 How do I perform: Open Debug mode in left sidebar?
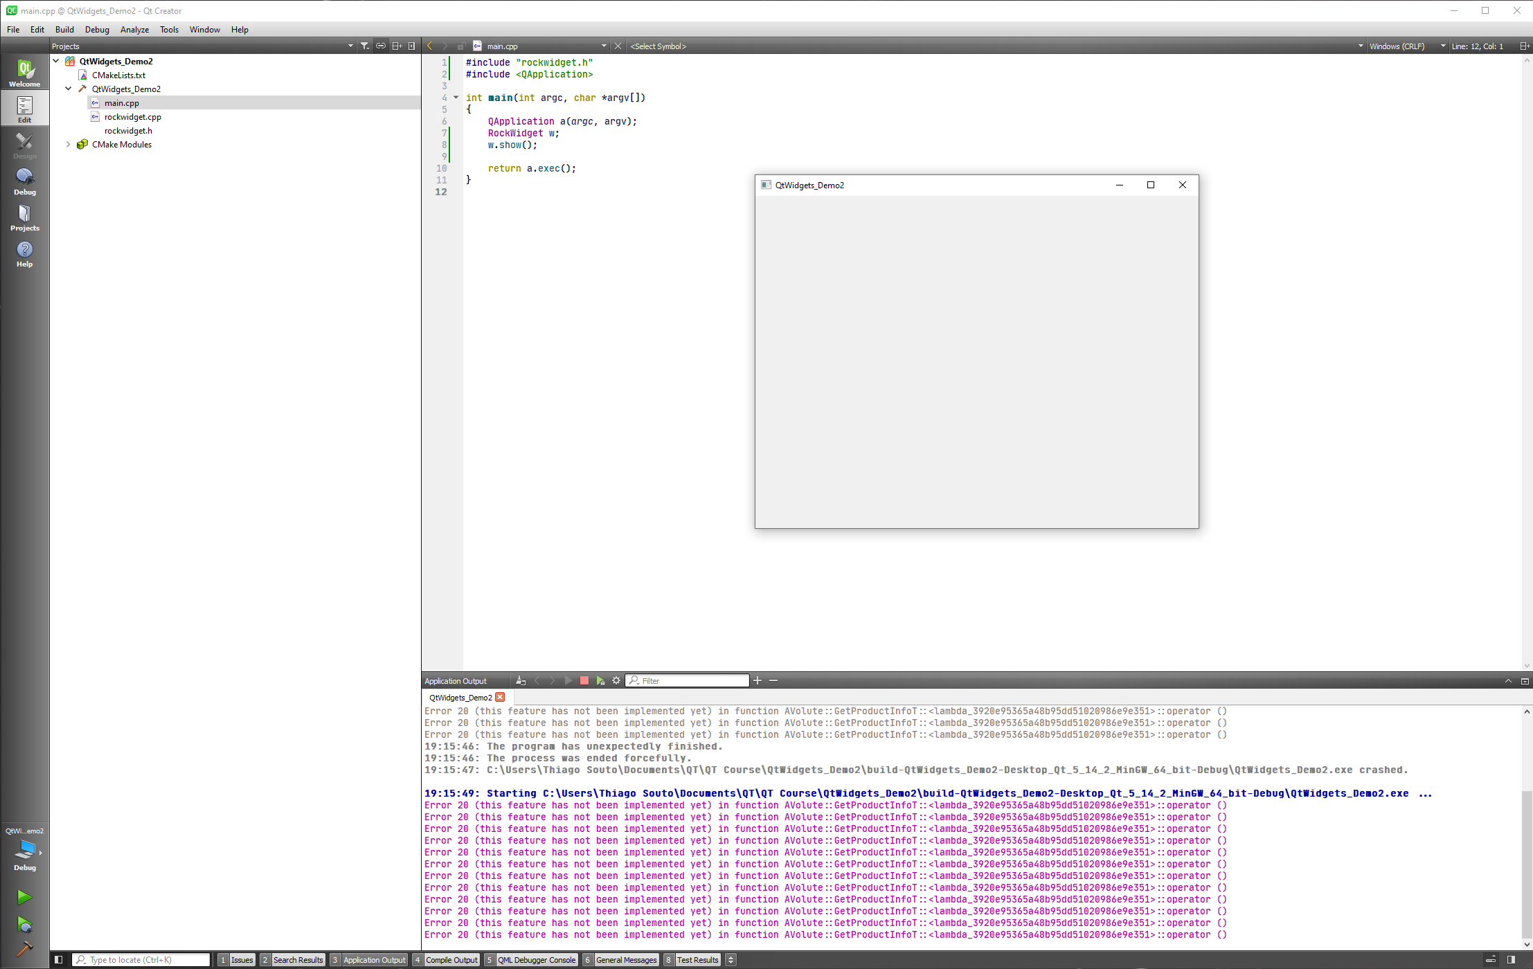[x=24, y=181]
